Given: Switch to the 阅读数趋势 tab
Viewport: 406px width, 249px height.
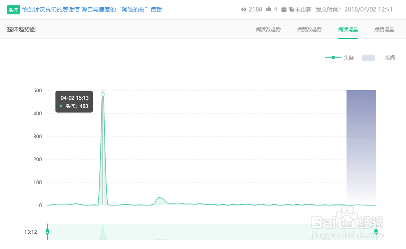Looking at the screenshot, I should pyautogui.click(x=268, y=30).
